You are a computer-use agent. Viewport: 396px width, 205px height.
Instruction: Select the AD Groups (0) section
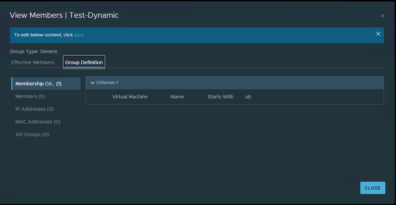pos(32,134)
